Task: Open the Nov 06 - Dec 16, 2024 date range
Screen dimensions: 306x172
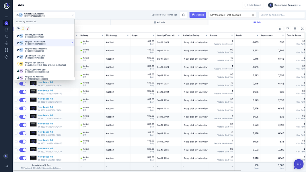Action: 232,15
